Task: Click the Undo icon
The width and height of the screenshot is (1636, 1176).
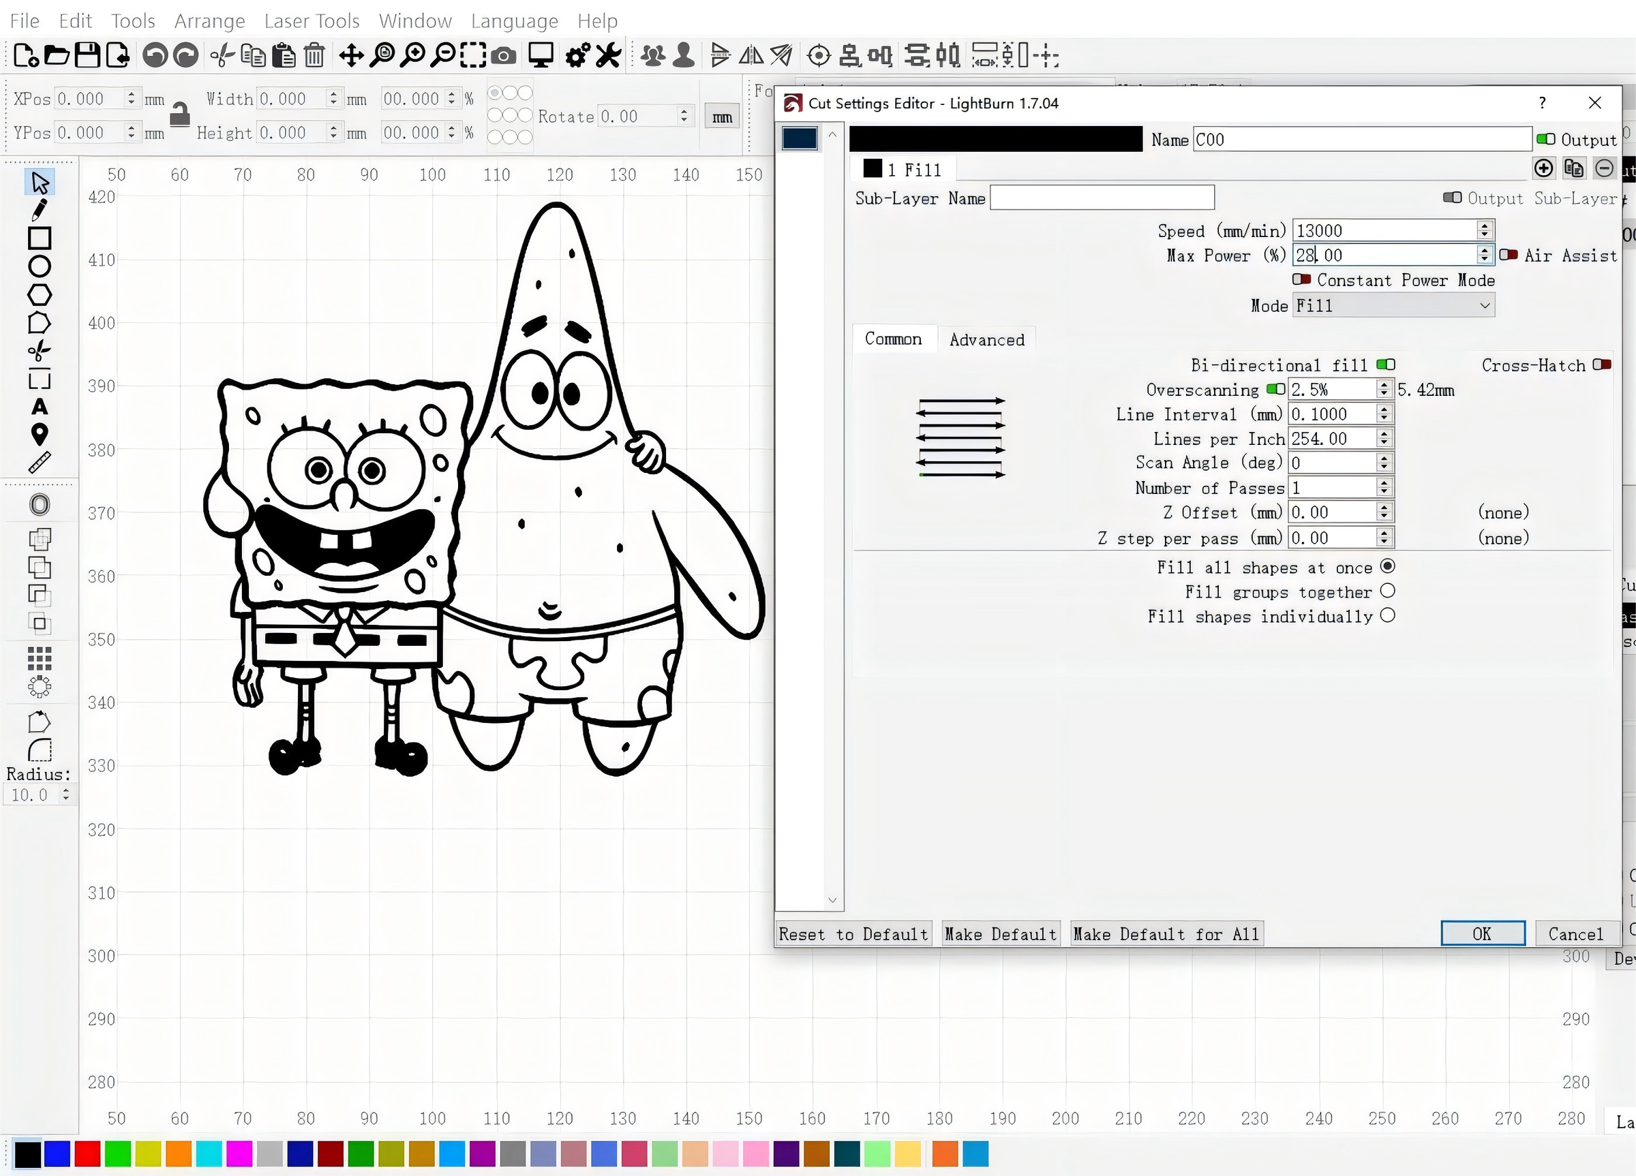Action: (x=154, y=55)
